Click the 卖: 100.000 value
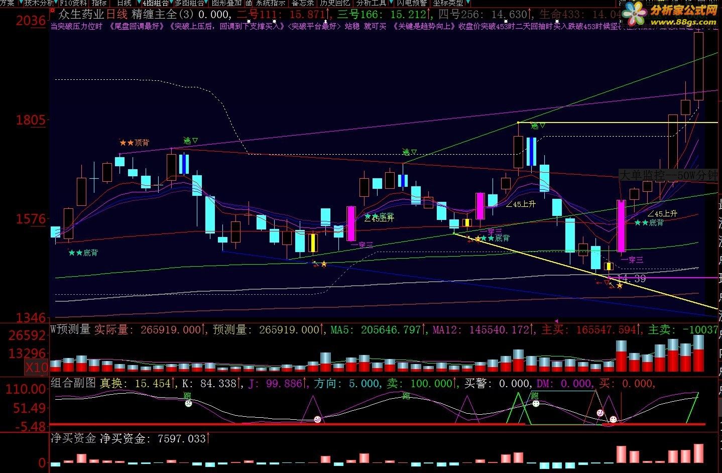Viewport: 722px width, 473px height. click(x=420, y=383)
